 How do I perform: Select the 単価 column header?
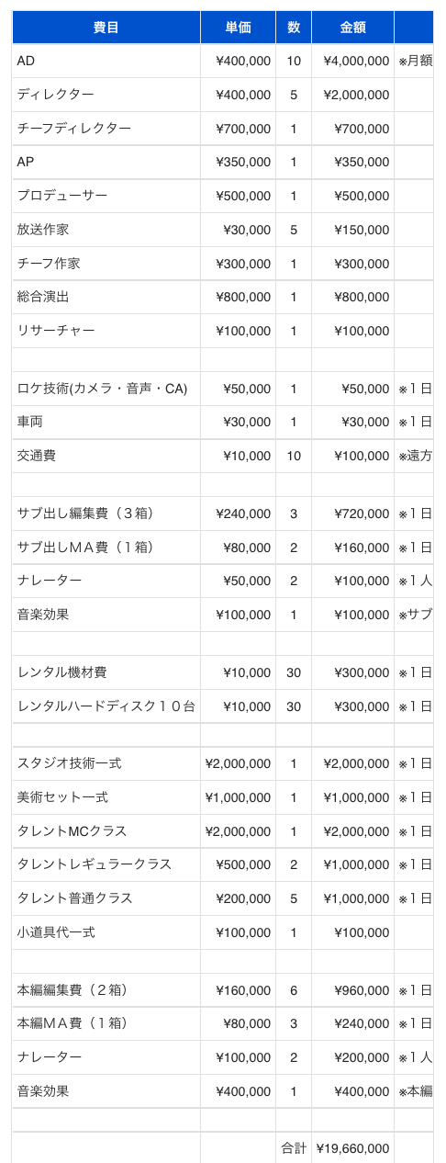point(239,28)
